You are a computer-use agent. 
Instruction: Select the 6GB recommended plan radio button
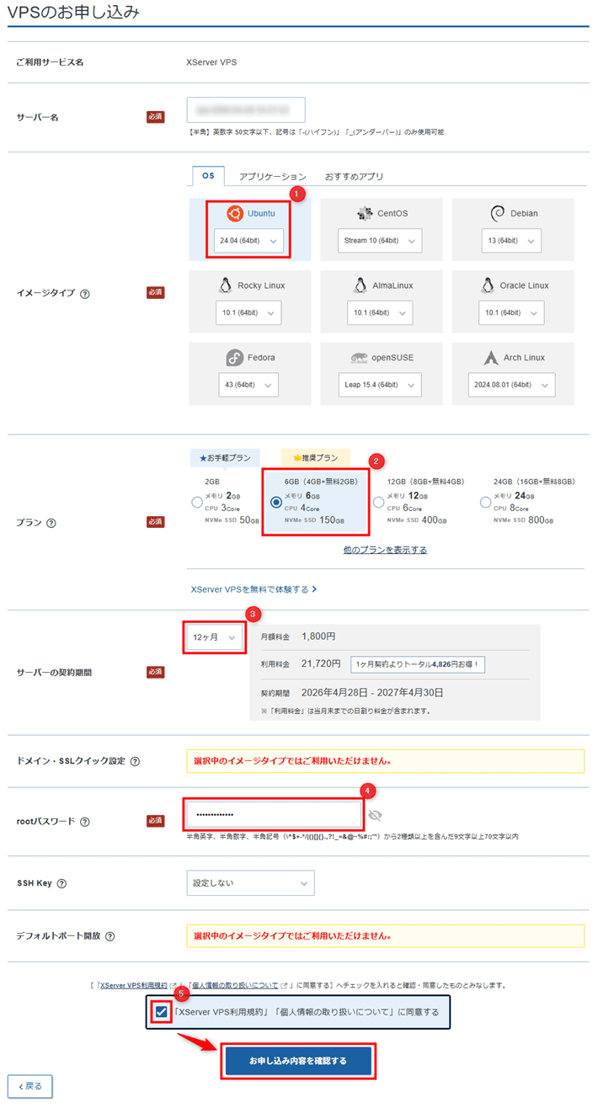point(276,503)
